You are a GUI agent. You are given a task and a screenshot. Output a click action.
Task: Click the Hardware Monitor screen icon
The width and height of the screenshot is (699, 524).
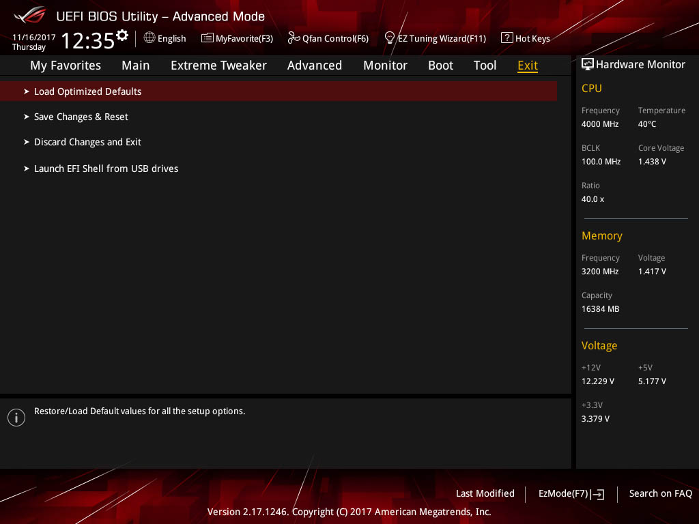point(588,65)
